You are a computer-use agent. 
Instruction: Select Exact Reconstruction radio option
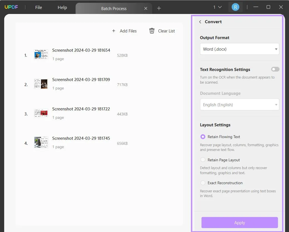coord(203,183)
